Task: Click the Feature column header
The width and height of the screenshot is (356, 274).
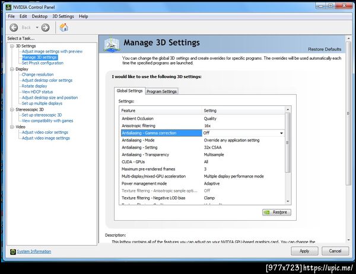Action: (x=161, y=111)
